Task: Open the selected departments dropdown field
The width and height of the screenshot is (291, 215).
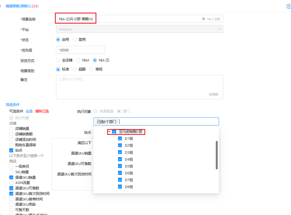Action: 156,121
